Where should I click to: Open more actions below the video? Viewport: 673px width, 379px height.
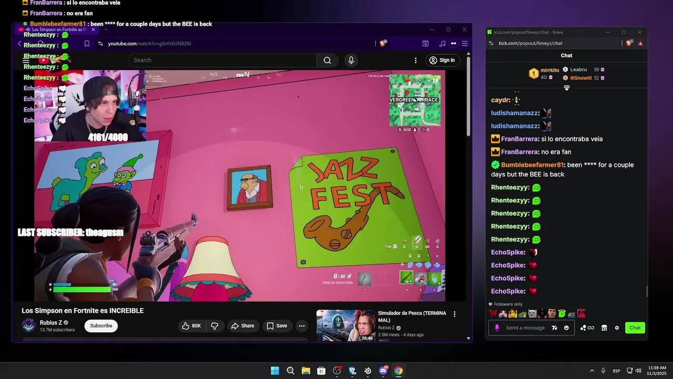[x=302, y=326]
